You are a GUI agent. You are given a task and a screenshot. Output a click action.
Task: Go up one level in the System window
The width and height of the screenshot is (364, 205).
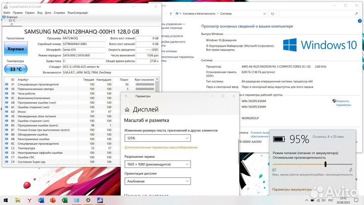[x=171, y=14]
